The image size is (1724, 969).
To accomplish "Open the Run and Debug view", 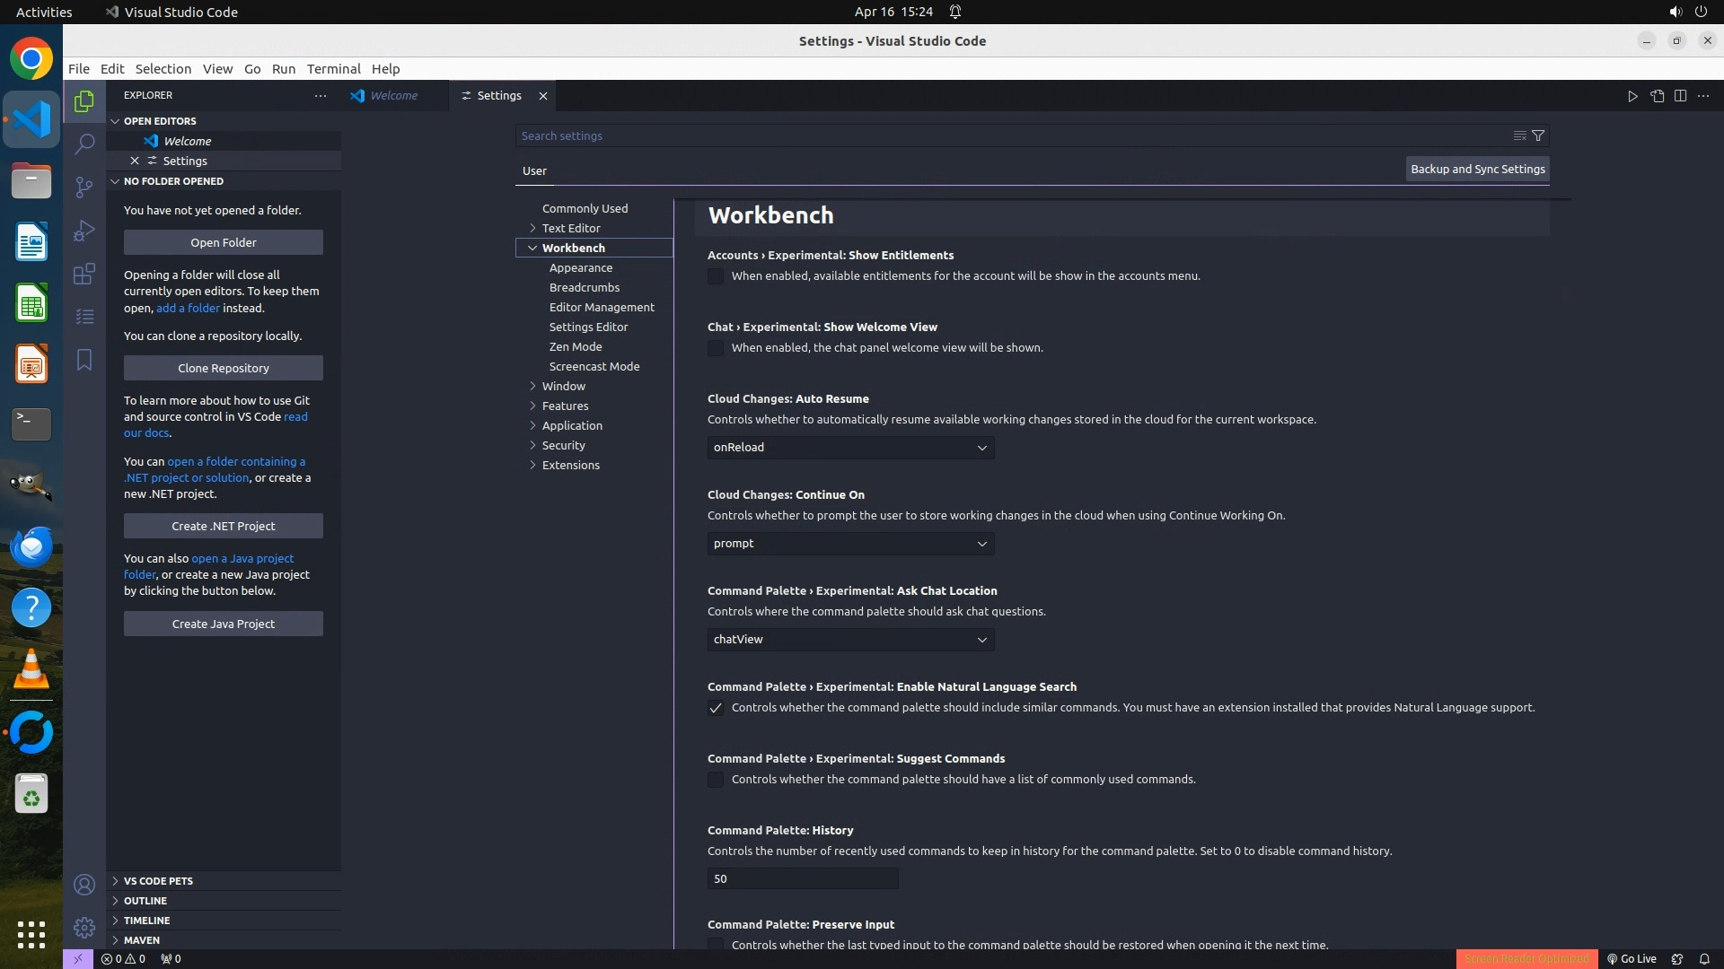I will click(84, 231).
